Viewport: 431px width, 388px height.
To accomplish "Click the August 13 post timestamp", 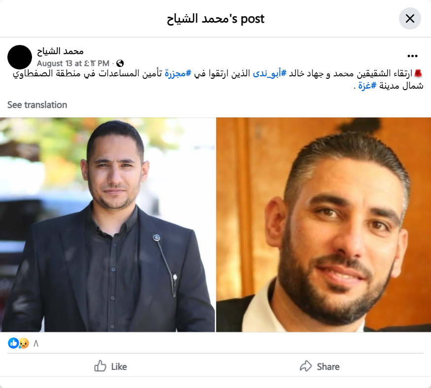I will [73, 64].
